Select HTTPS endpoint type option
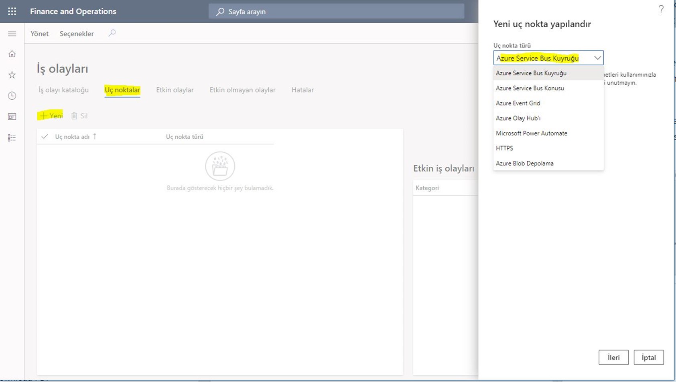 coord(548,148)
